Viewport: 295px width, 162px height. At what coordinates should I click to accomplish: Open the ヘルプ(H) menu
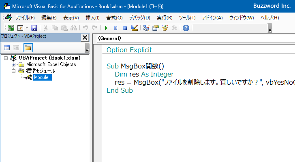pos(269,18)
